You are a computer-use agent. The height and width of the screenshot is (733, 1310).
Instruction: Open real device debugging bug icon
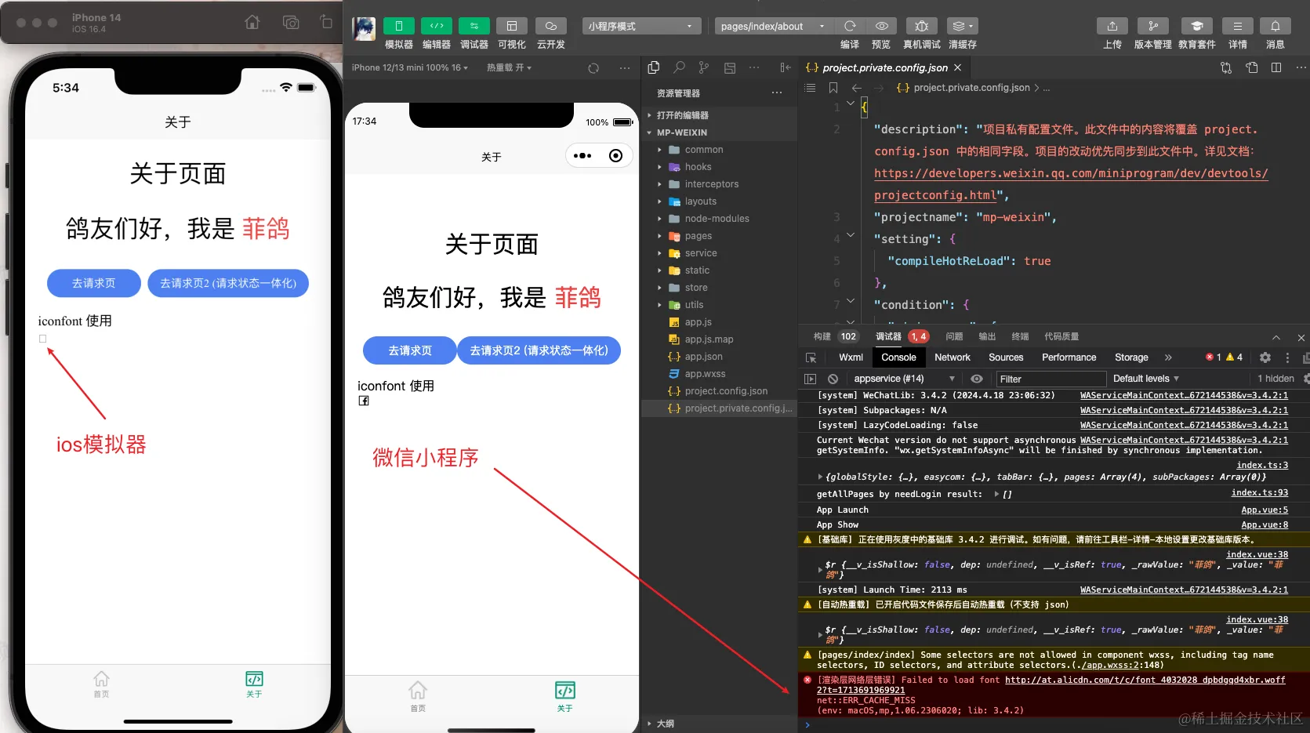click(921, 26)
